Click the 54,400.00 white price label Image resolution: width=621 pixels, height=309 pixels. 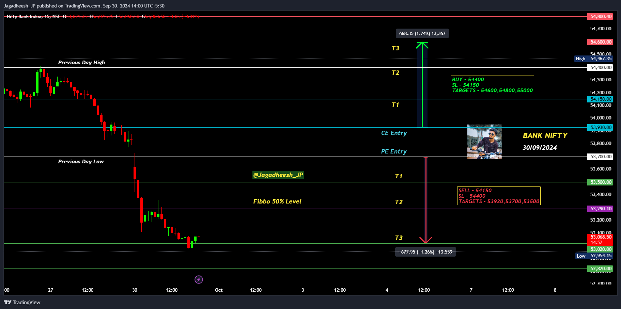coord(600,67)
